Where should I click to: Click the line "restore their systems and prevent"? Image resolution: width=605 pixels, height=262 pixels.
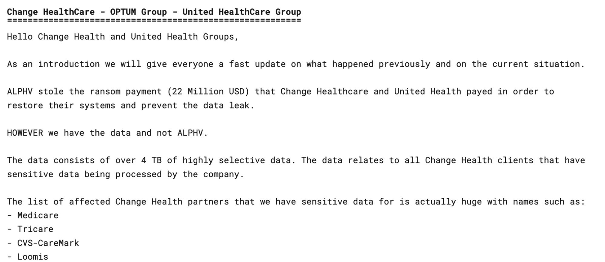pos(130,106)
